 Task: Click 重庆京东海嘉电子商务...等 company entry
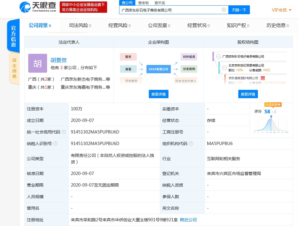[x=85, y=87]
